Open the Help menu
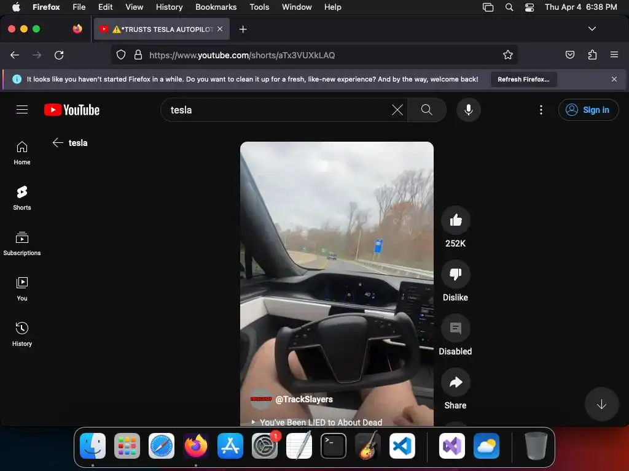629x471 pixels. 332,7
